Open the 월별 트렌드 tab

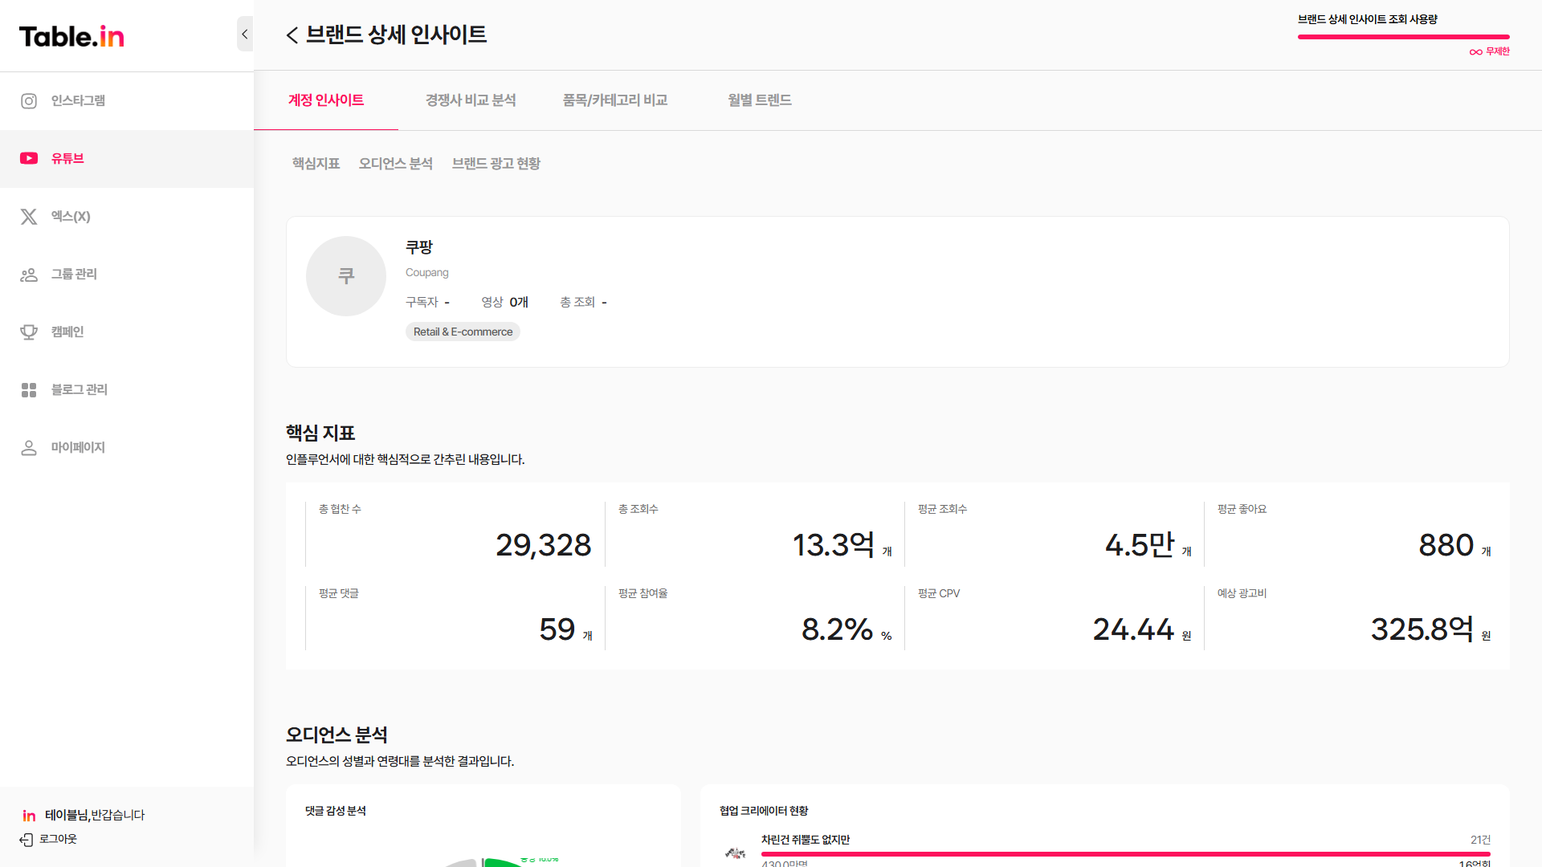760,100
